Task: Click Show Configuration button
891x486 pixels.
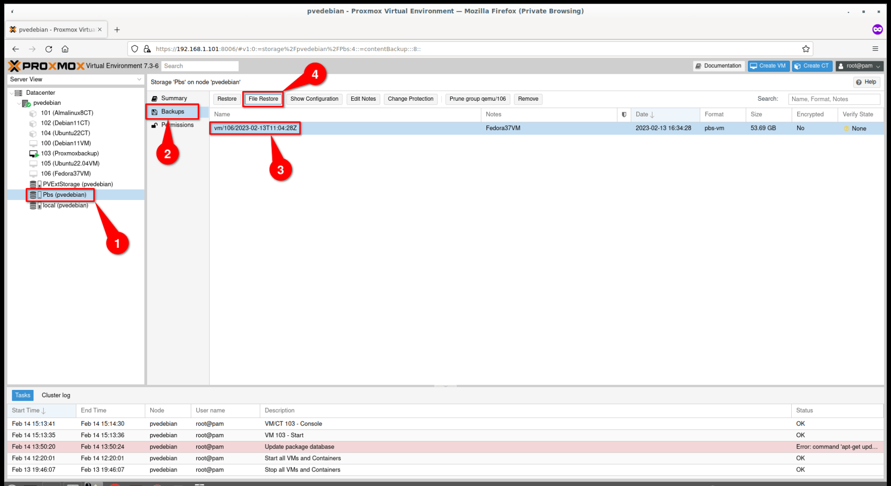Action: [314, 99]
